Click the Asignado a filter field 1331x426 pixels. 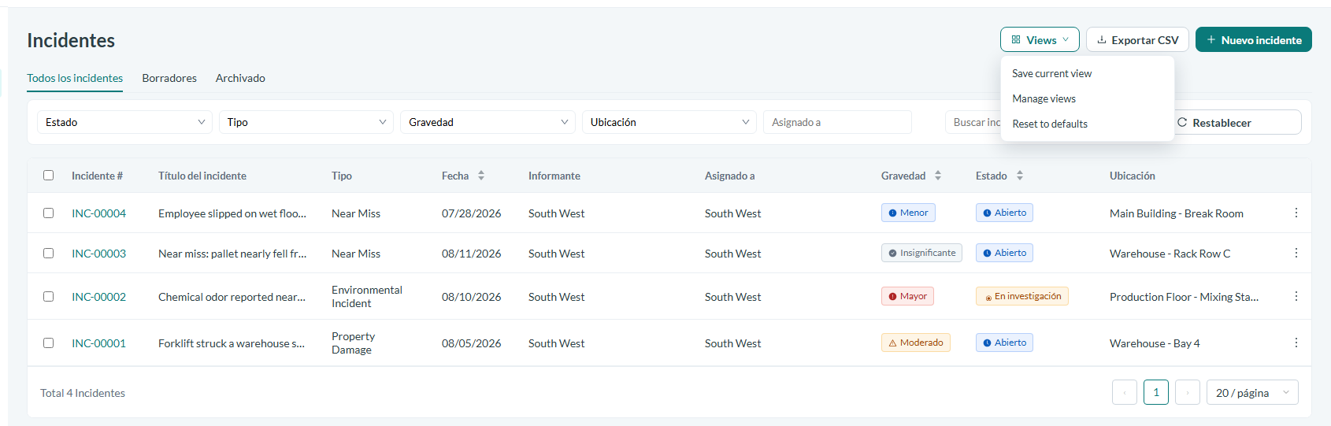pos(837,122)
